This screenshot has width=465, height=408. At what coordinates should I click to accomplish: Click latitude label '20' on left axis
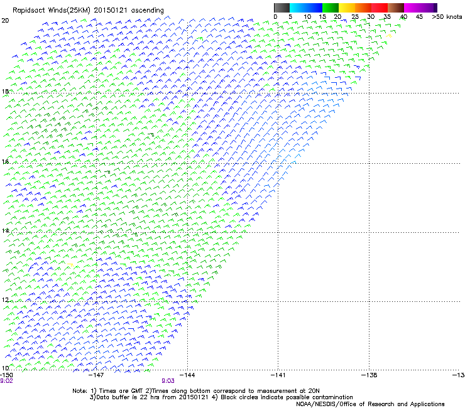click(5, 21)
